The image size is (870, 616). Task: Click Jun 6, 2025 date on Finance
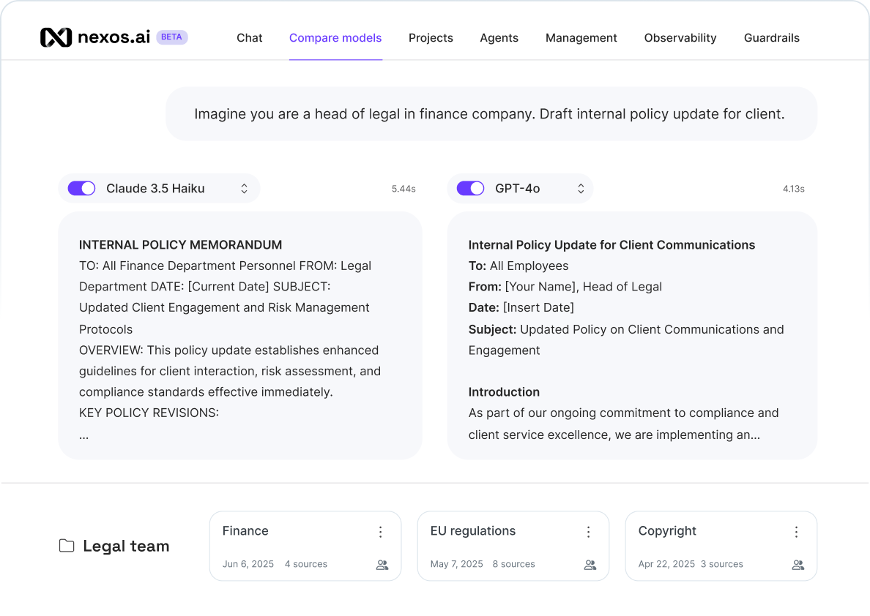pos(248,564)
